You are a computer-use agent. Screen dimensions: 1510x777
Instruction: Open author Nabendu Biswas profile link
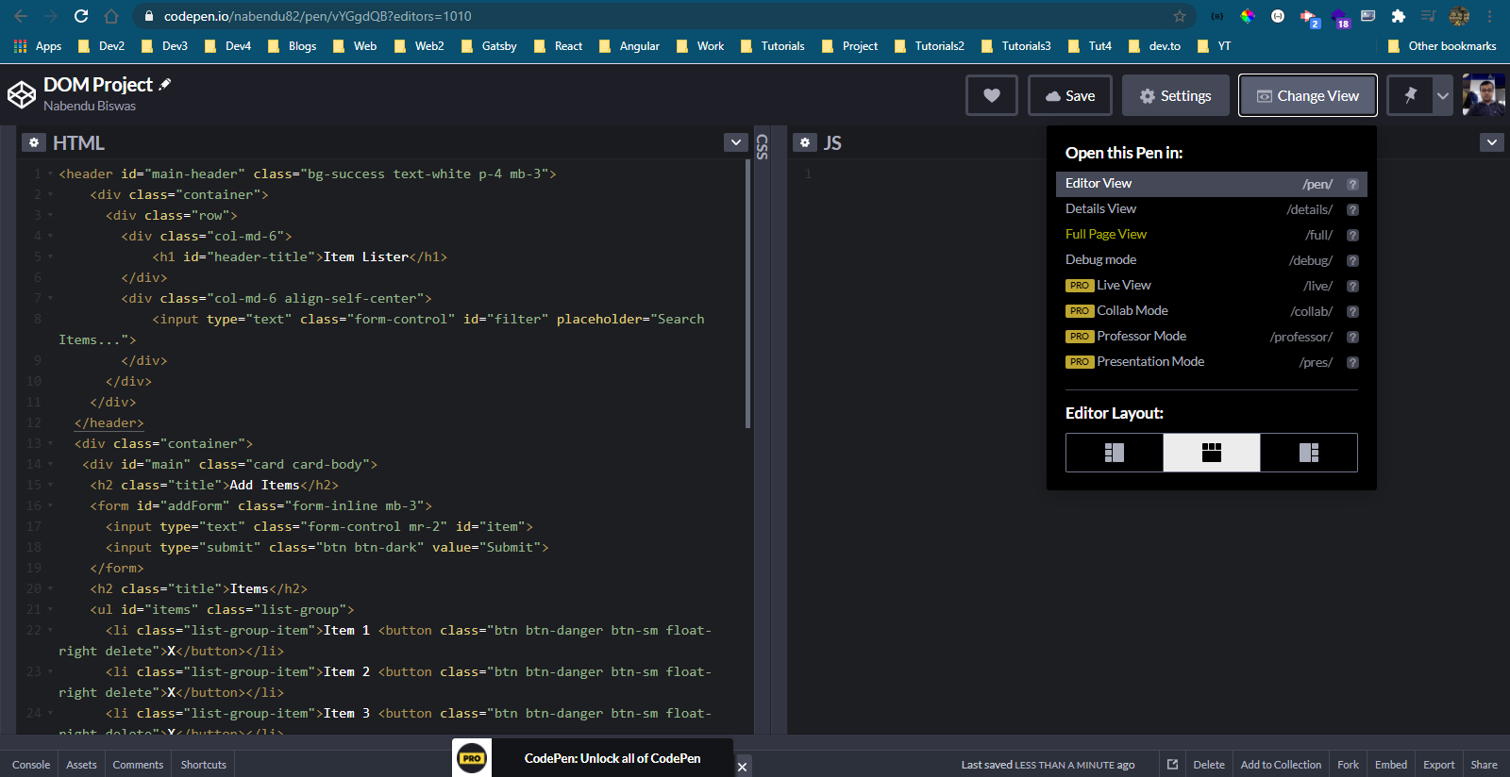click(90, 106)
